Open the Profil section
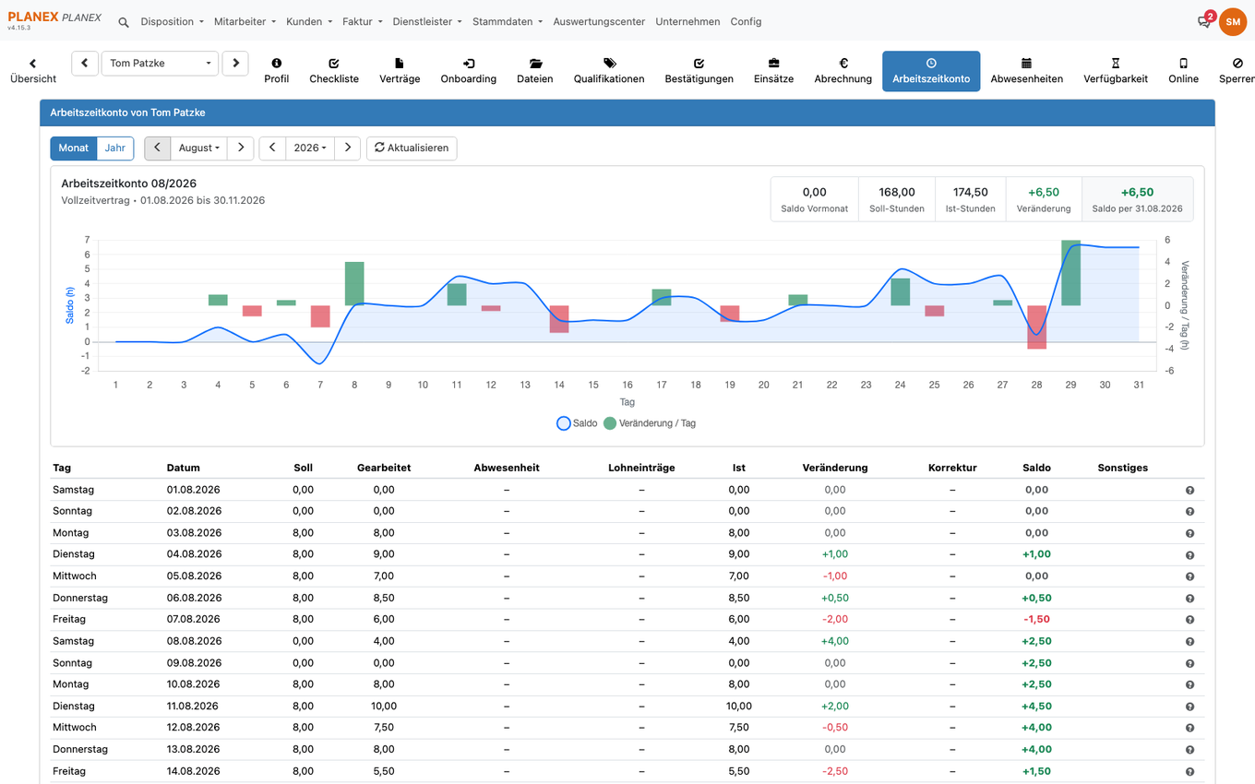1255x784 pixels. tap(277, 71)
